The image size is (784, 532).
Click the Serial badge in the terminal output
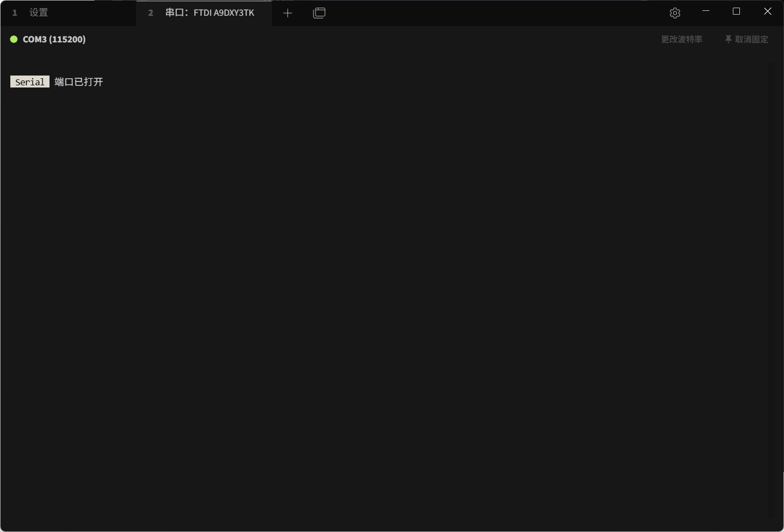click(30, 82)
